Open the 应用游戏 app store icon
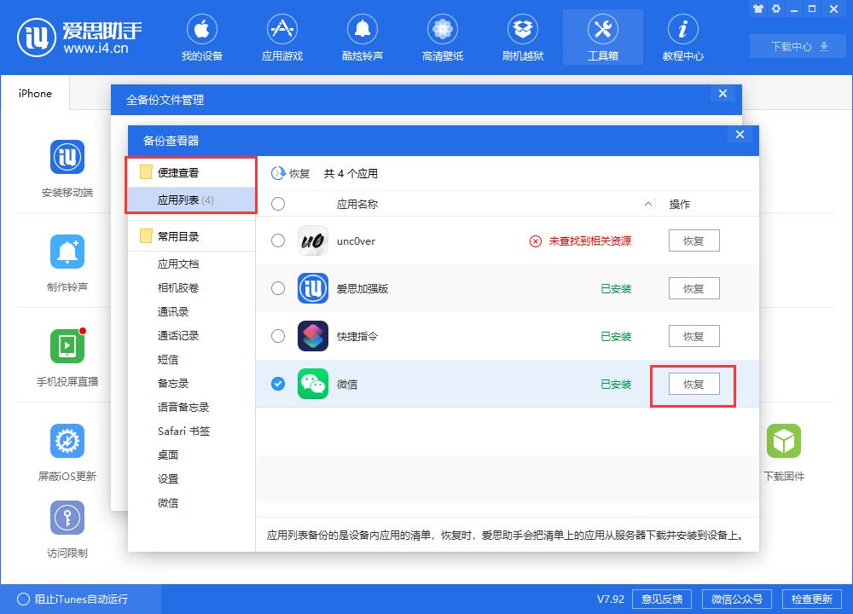The image size is (853, 614). pyautogui.click(x=281, y=30)
